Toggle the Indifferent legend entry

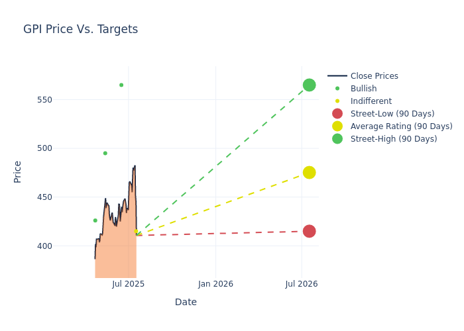click(371, 101)
